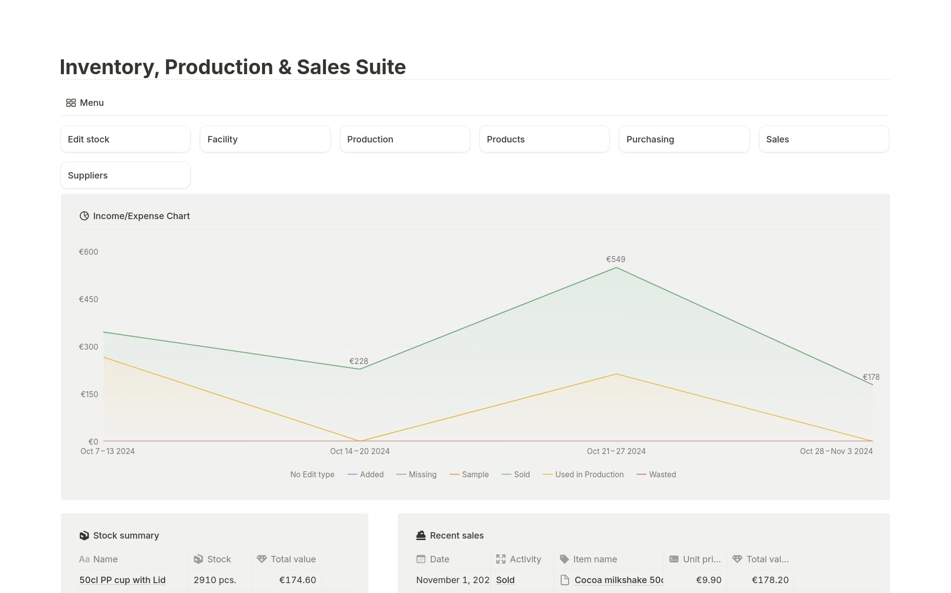Open the Production page
The height and width of the screenshot is (593, 951).
[x=405, y=139]
